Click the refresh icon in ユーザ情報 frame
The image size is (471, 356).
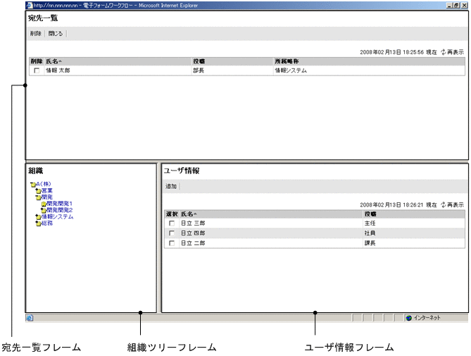pos(443,204)
